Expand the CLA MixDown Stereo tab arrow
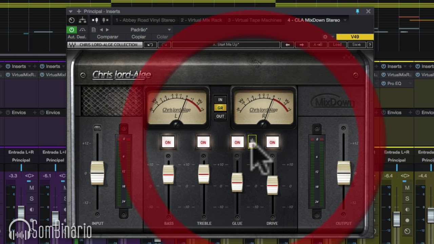434x244 pixels. click(345, 20)
